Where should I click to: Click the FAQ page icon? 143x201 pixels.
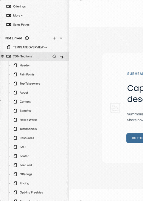coord(15,147)
